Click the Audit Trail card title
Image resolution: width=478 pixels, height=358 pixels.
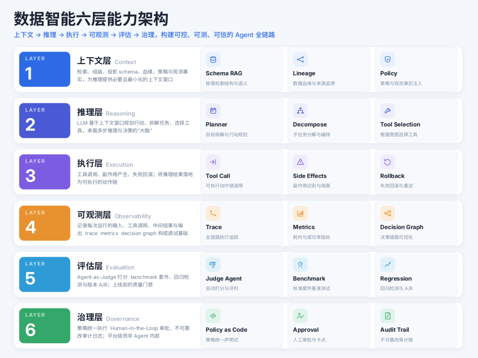tap(394, 330)
